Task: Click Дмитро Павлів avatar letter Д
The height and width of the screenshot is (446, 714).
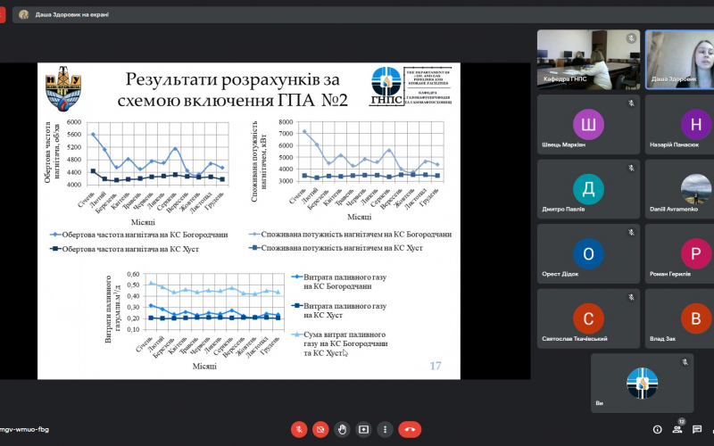Action: coord(588,188)
